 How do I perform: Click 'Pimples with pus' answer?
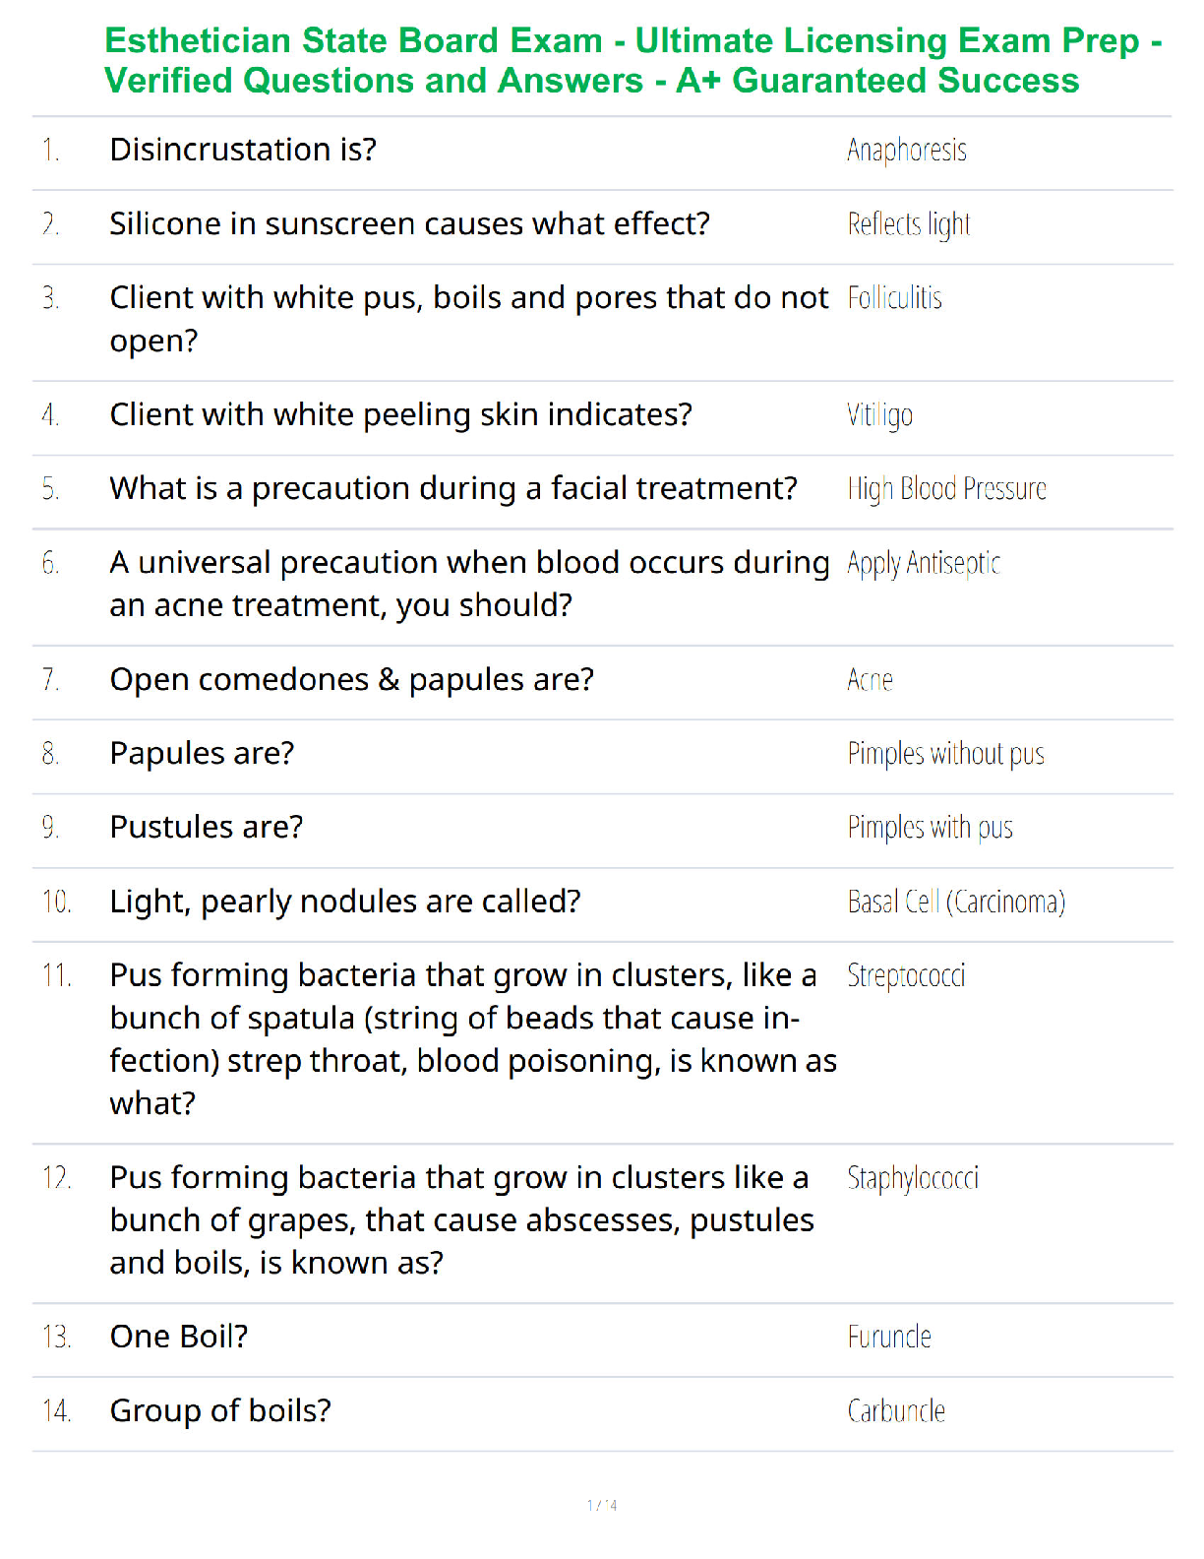click(931, 828)
